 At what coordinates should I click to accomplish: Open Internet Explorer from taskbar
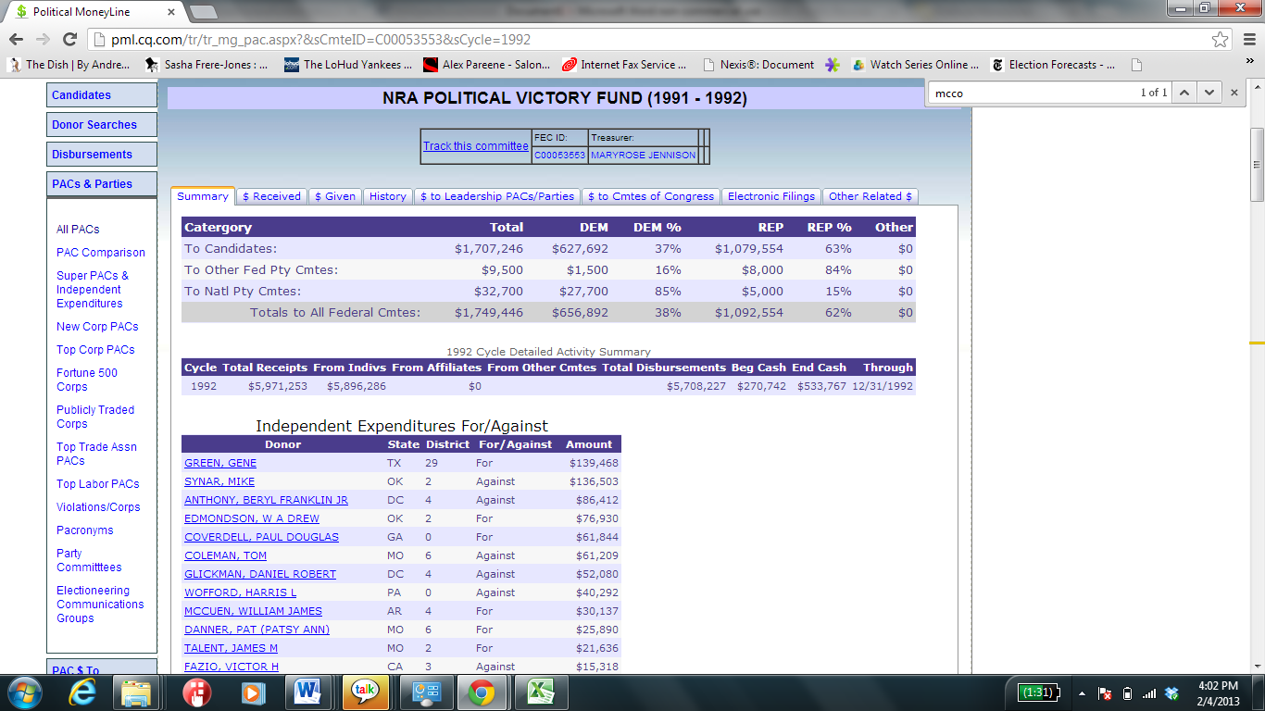pyautogui.click(x=83, y=692)
